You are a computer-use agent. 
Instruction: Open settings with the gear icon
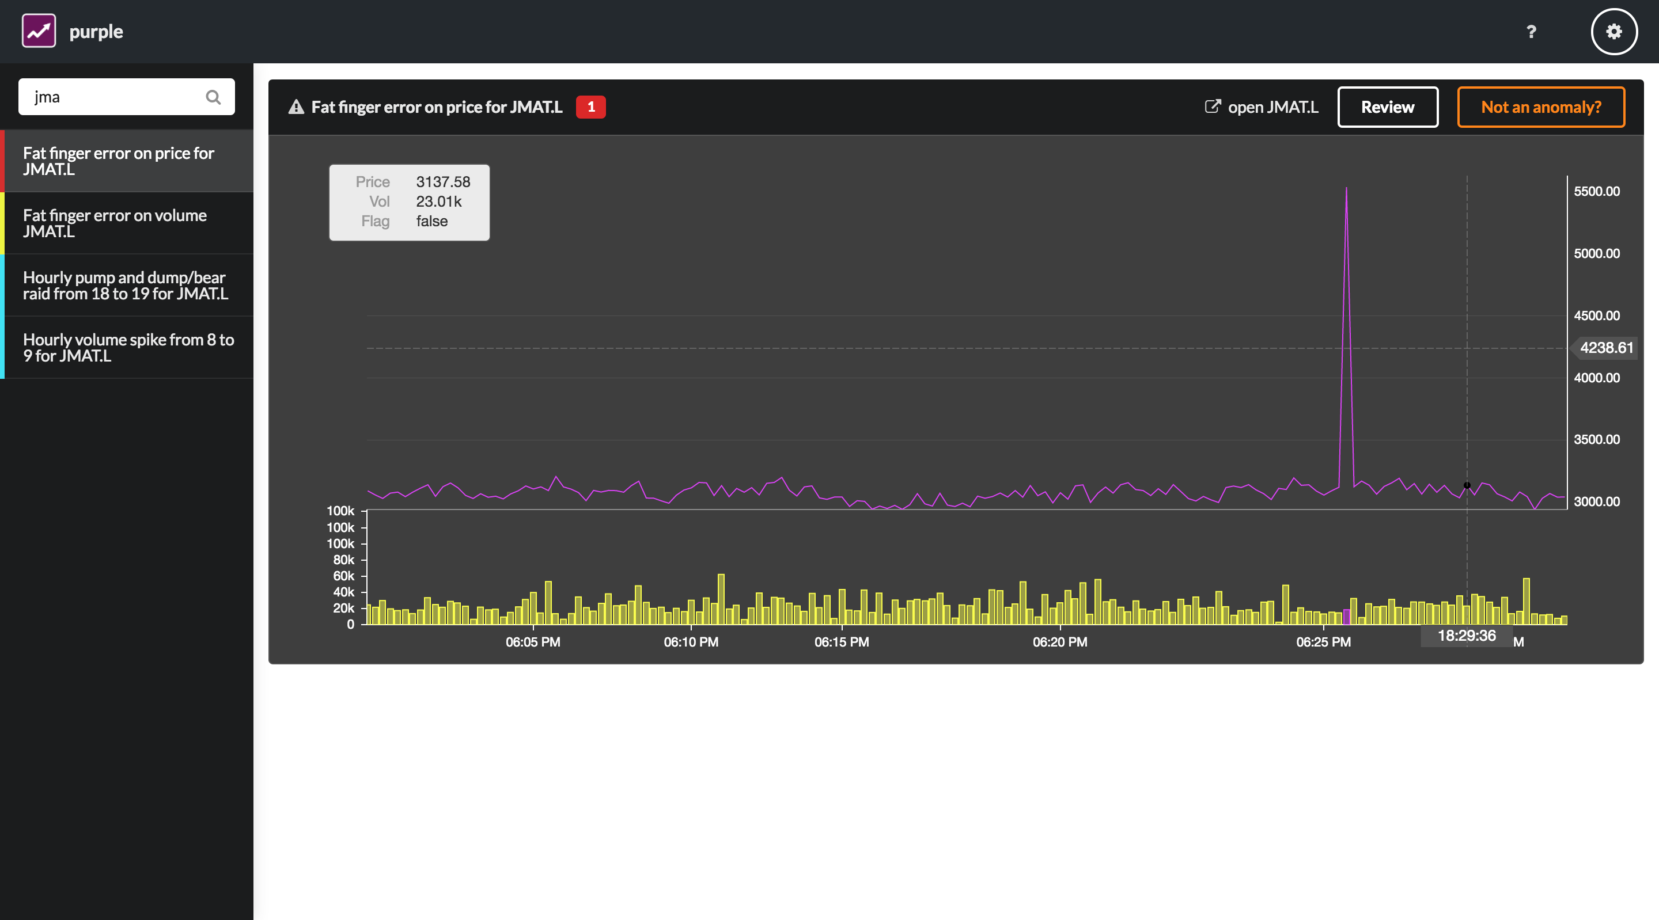[1613, 32]
